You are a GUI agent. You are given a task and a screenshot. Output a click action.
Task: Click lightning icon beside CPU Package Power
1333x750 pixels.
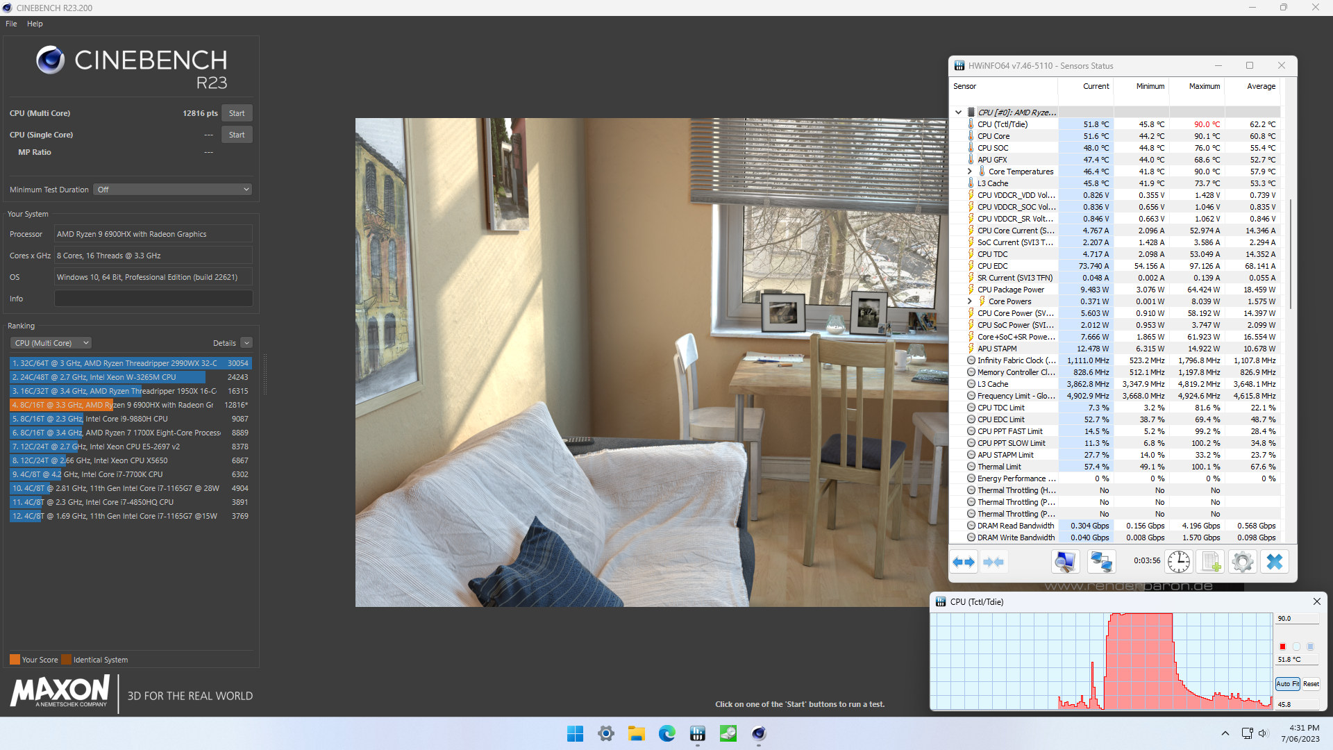[971, 290]
